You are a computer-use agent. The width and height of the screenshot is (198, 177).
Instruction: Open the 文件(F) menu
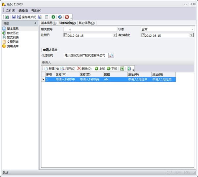click(x=11, y=11)
